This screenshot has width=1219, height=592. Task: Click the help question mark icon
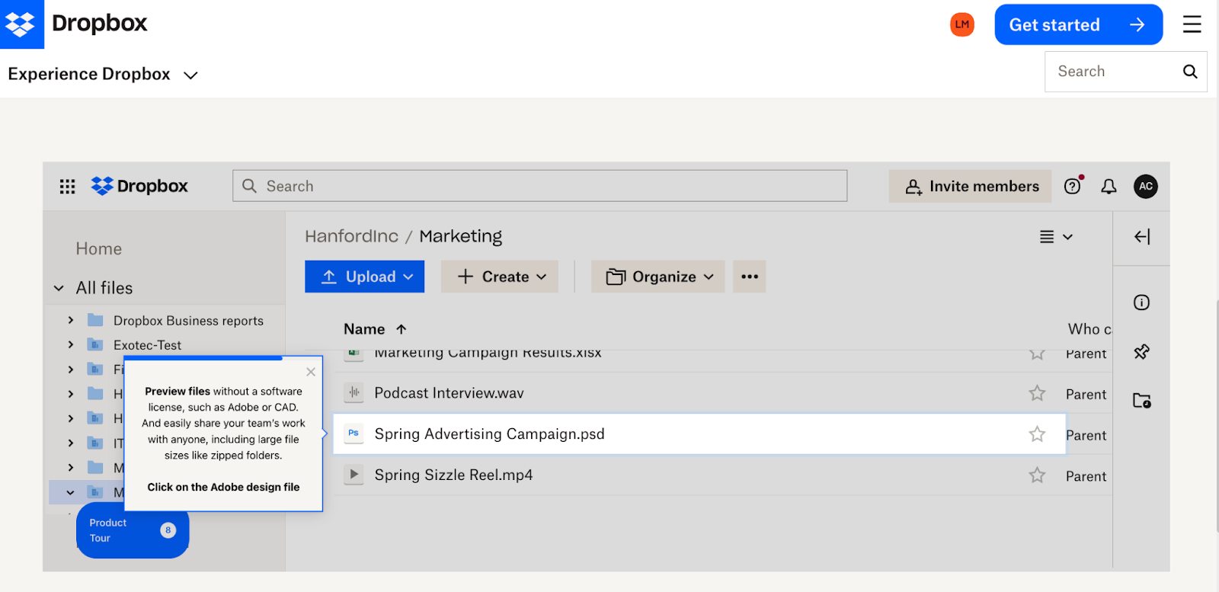[x=1072, y=187]
